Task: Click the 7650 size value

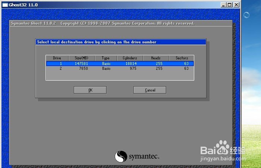Action: [84, 68]
